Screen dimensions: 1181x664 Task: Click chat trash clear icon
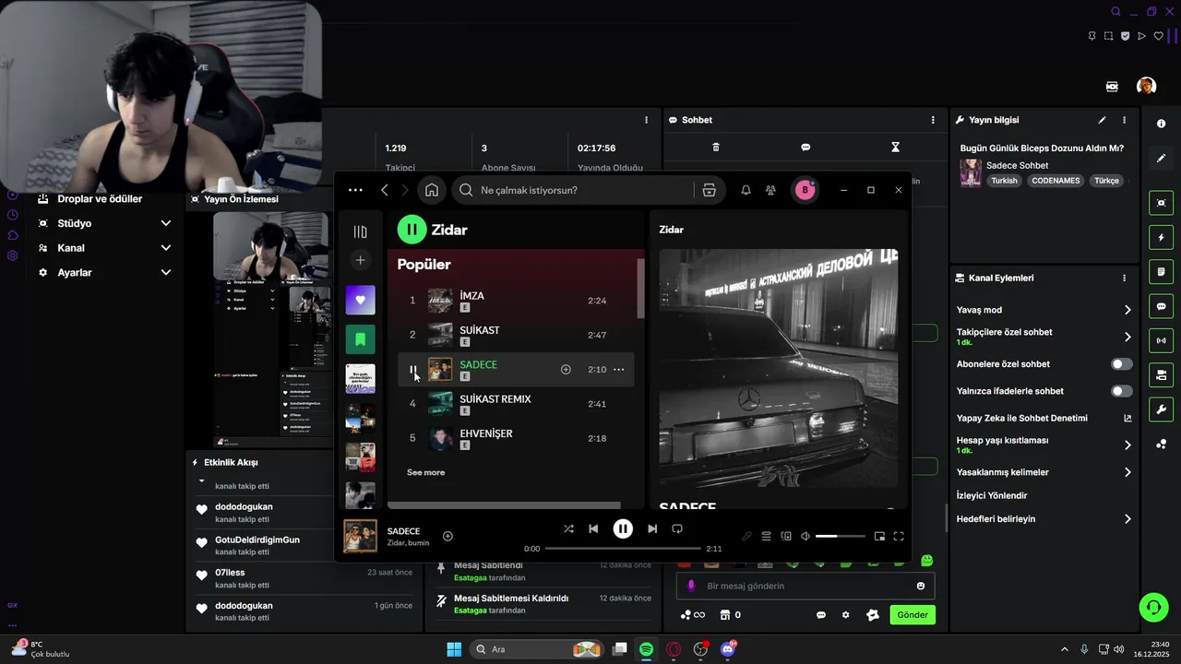tap(716, 147)
